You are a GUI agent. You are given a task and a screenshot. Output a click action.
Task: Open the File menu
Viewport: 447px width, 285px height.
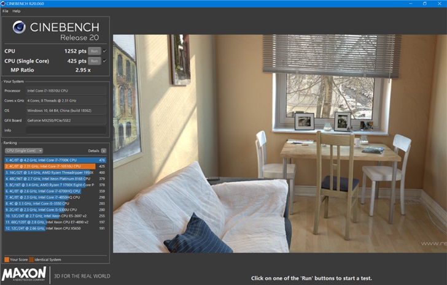pos(6,11)
